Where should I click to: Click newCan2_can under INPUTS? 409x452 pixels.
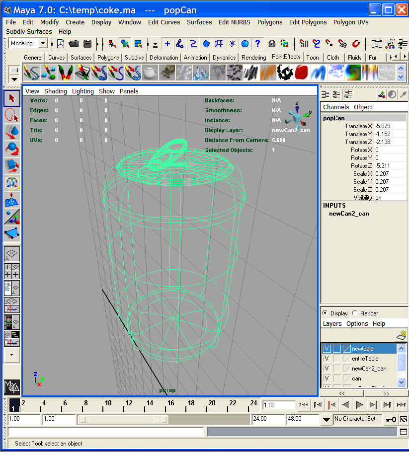tap(349, 214)
